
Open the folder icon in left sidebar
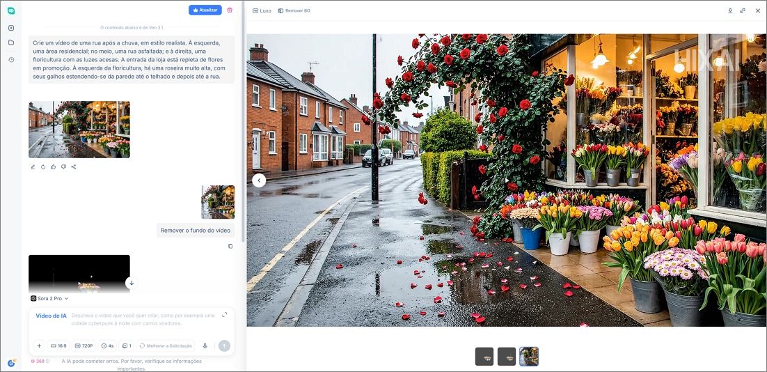coord(11,42)
